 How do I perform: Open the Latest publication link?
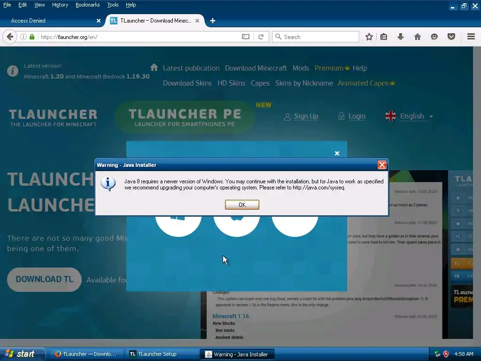pyautogui.click(x=191, y=68)
